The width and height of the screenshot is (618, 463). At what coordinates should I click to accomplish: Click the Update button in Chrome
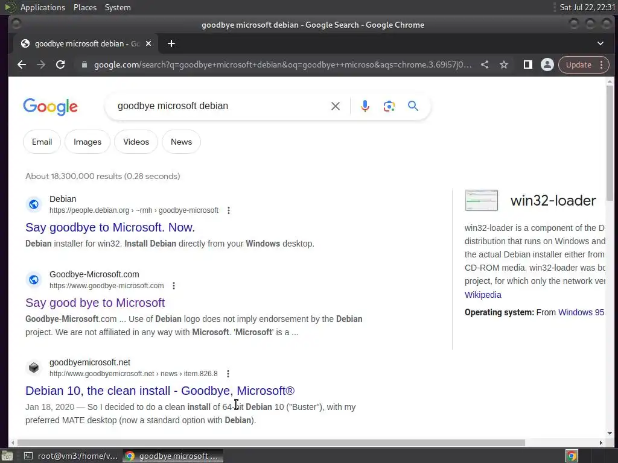[x=579, y=65]
